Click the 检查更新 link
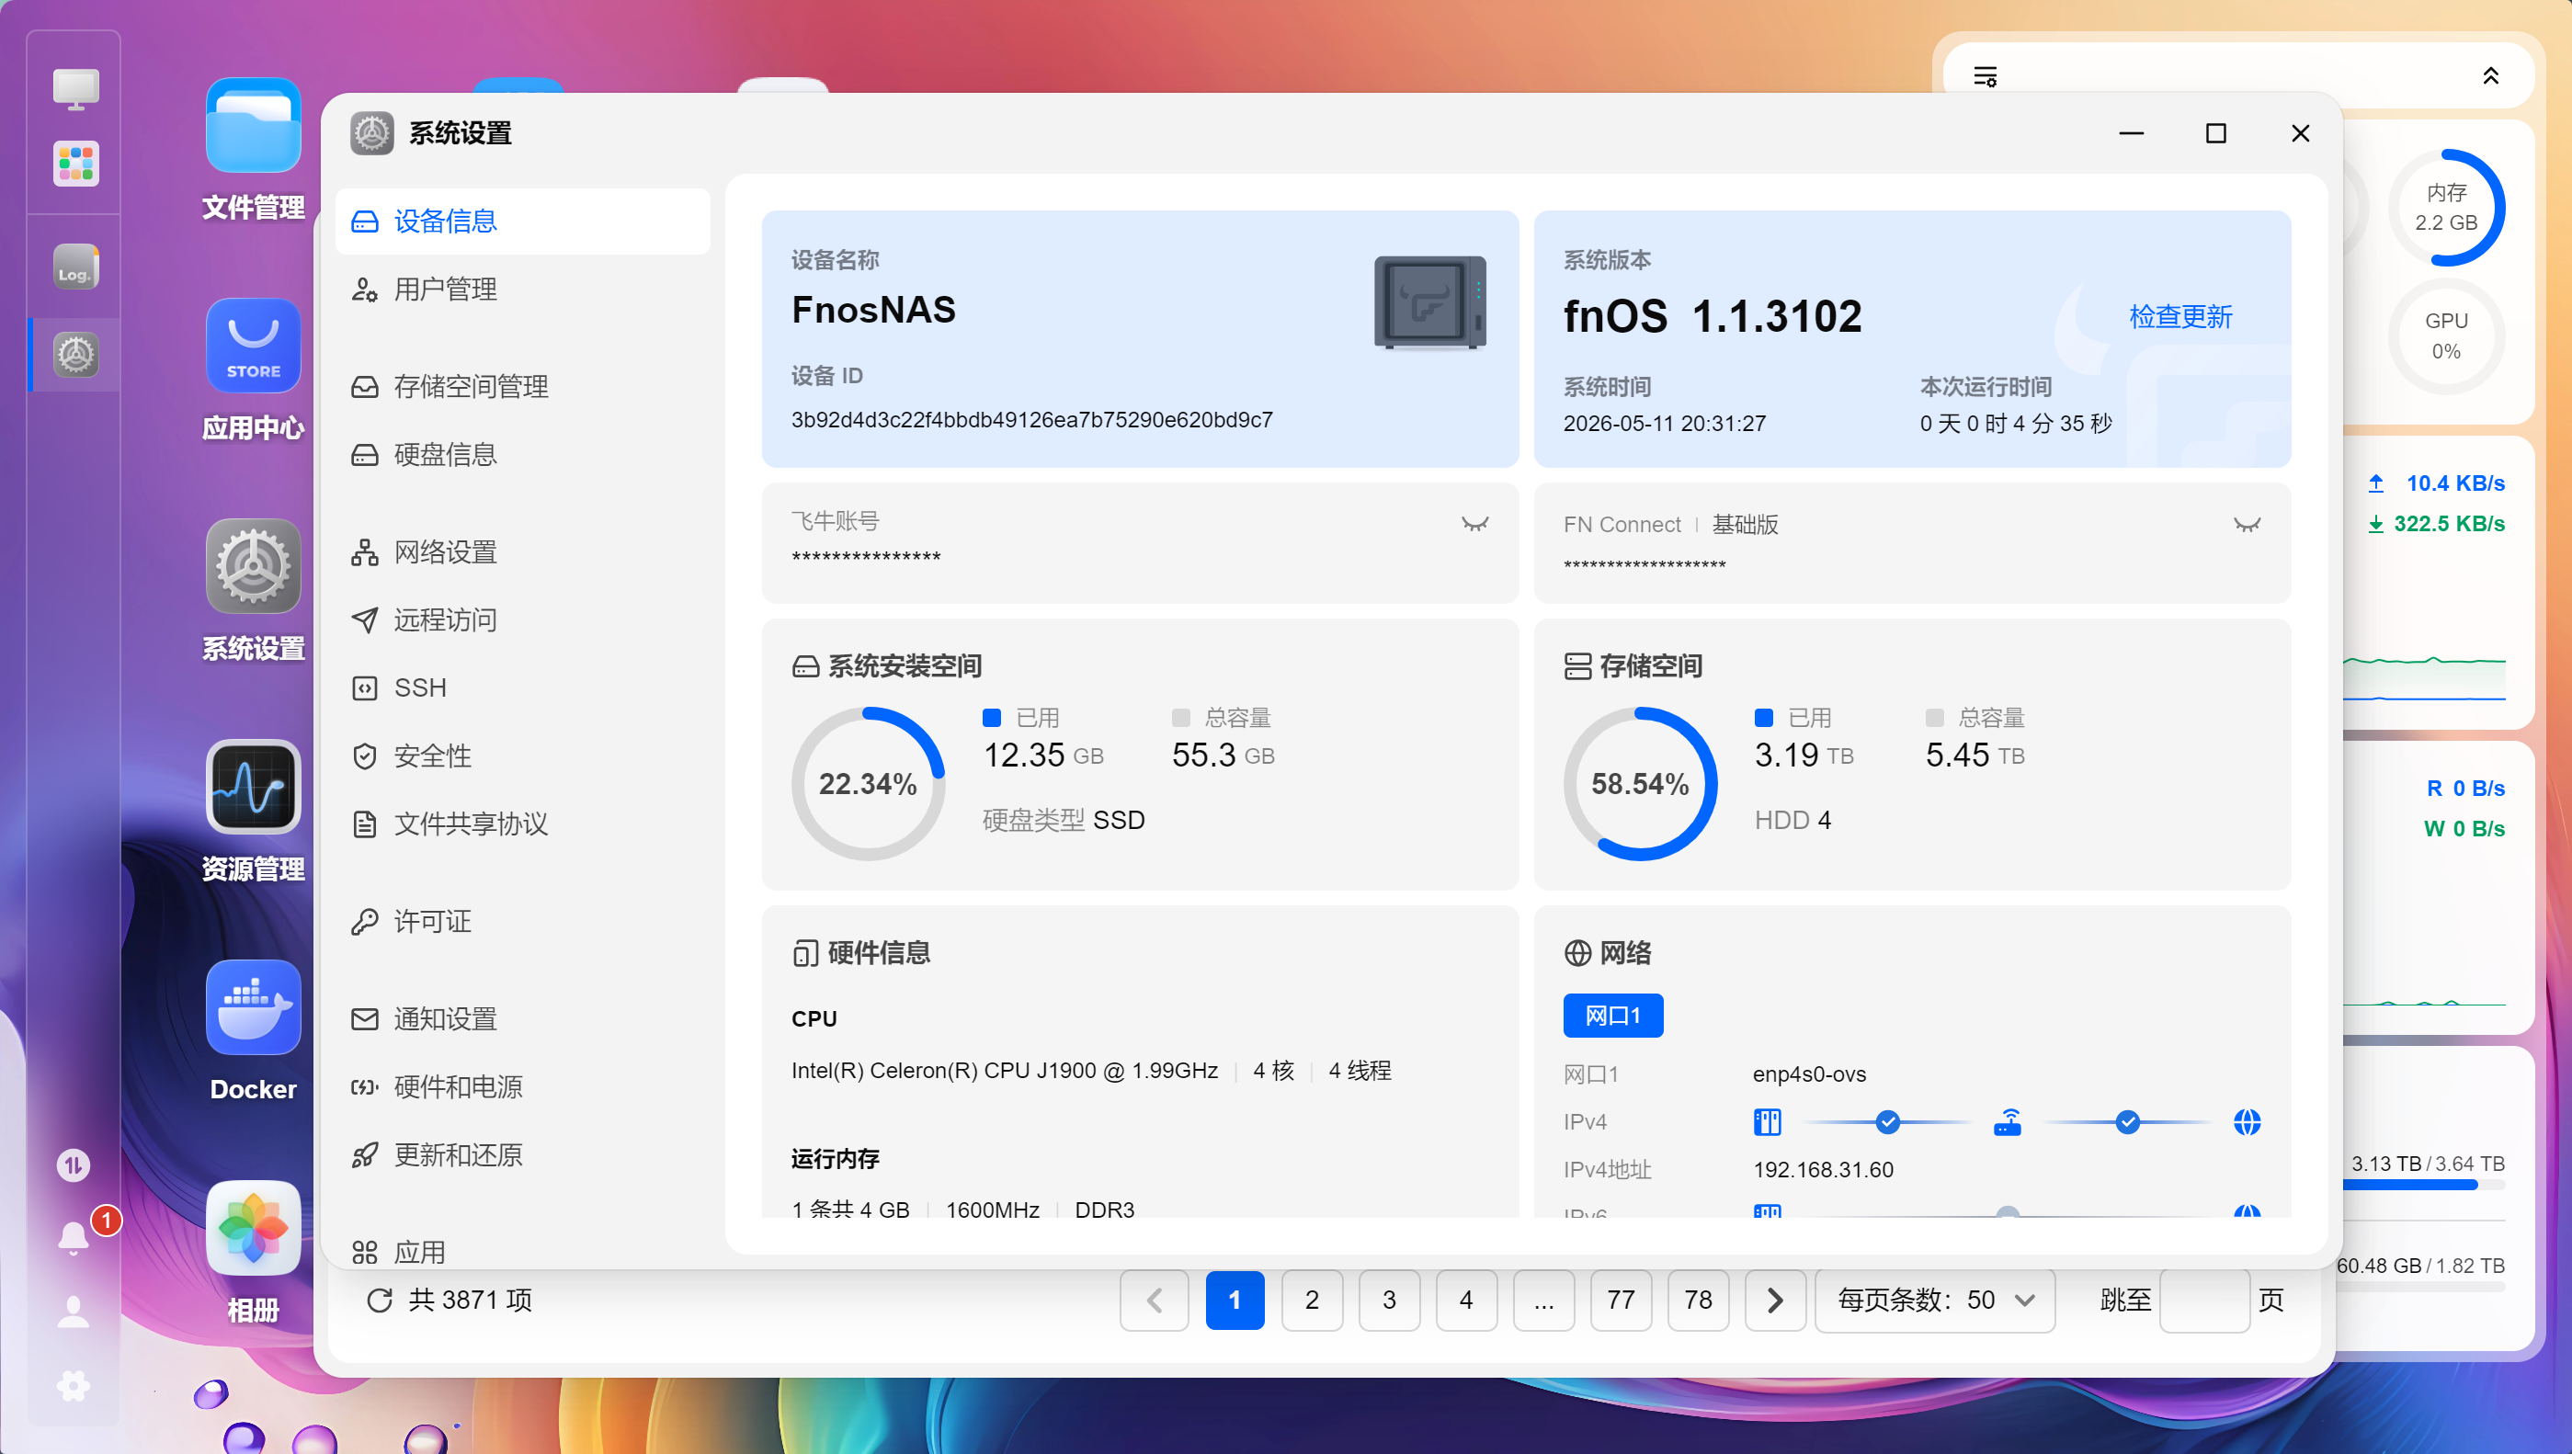 pos(2180,318)
